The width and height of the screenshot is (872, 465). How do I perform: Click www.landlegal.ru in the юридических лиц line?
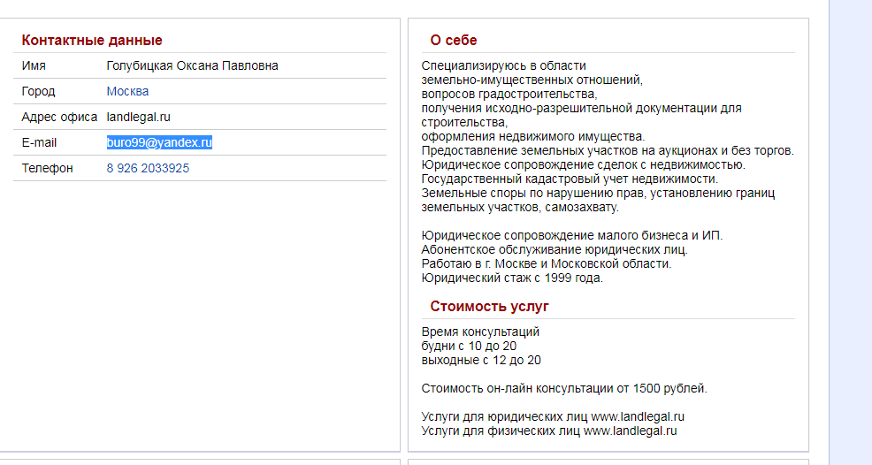[x=638, y=416]
